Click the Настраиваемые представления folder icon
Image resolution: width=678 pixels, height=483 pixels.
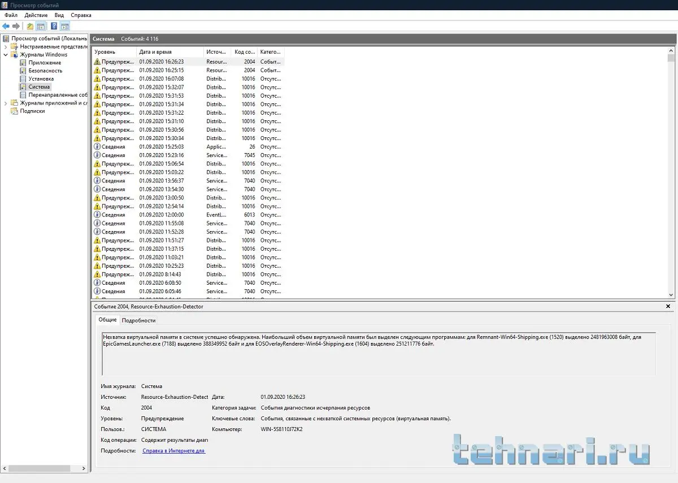[15, 46]
